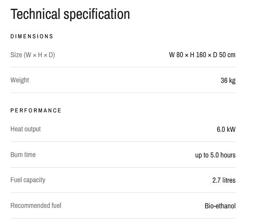
Task: Click the word specification in the title
Action: (97, 15)
